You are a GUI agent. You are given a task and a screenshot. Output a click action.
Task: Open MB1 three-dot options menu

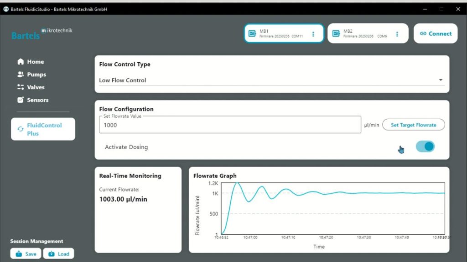click(x=313, y=34)
